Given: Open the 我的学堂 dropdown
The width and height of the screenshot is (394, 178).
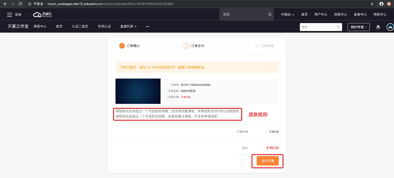Looking at the screenshot, I should (358, 27).
